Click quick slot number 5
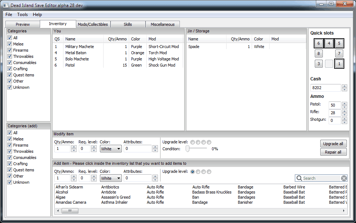This screenshot has width=356, height=223. [339, 44]
